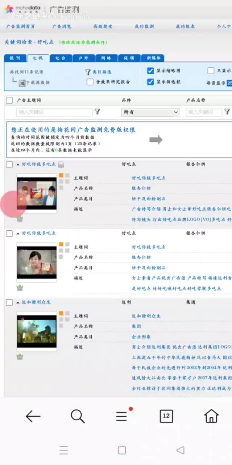Click the gray arrow in the free-version notice
Screen dimensions: 232x465
(x=156, y=139)
